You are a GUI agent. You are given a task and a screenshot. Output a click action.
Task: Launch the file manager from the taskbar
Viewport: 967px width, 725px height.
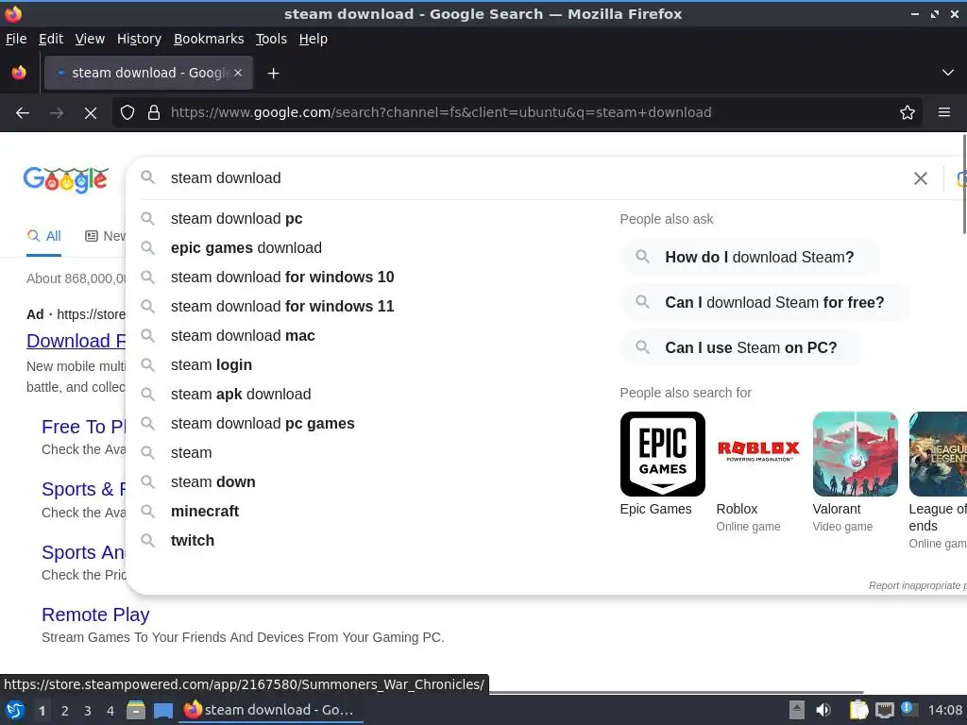click(136, 710)
